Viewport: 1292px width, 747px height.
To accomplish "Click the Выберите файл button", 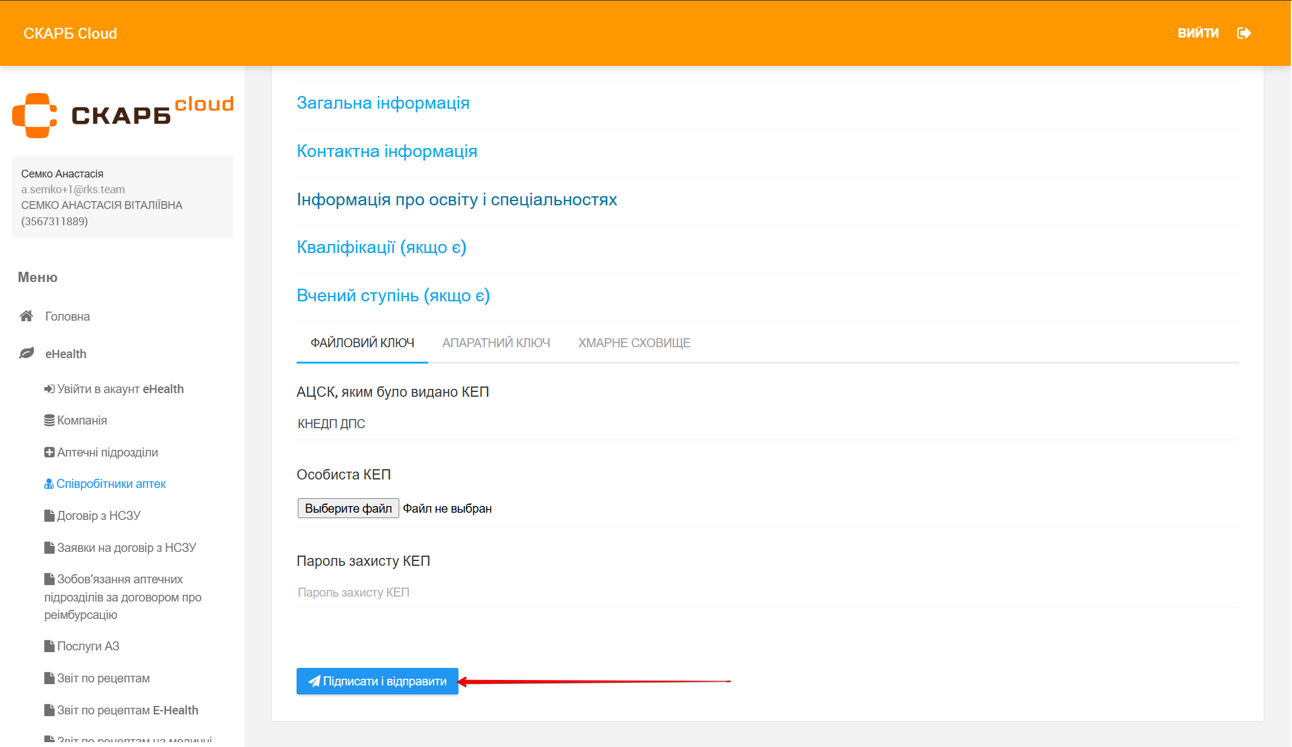I will [348, 508].
